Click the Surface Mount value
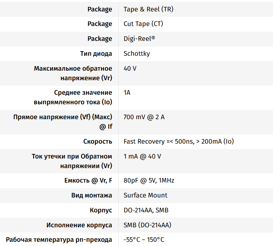The image size is (273, 246). pyautogui.click(x=145, y=195)
